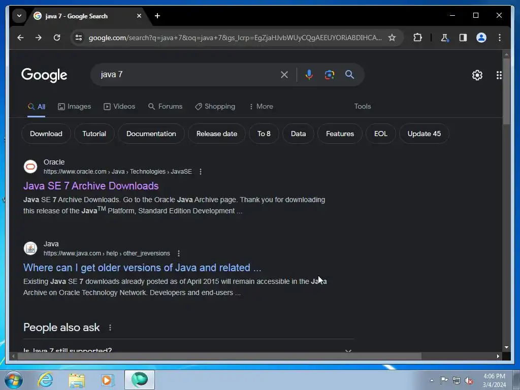Click the horizontal scrollbar thumb

219,356
